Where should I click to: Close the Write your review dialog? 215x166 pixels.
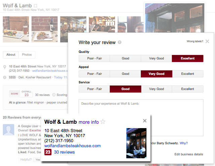coord(207,41)
